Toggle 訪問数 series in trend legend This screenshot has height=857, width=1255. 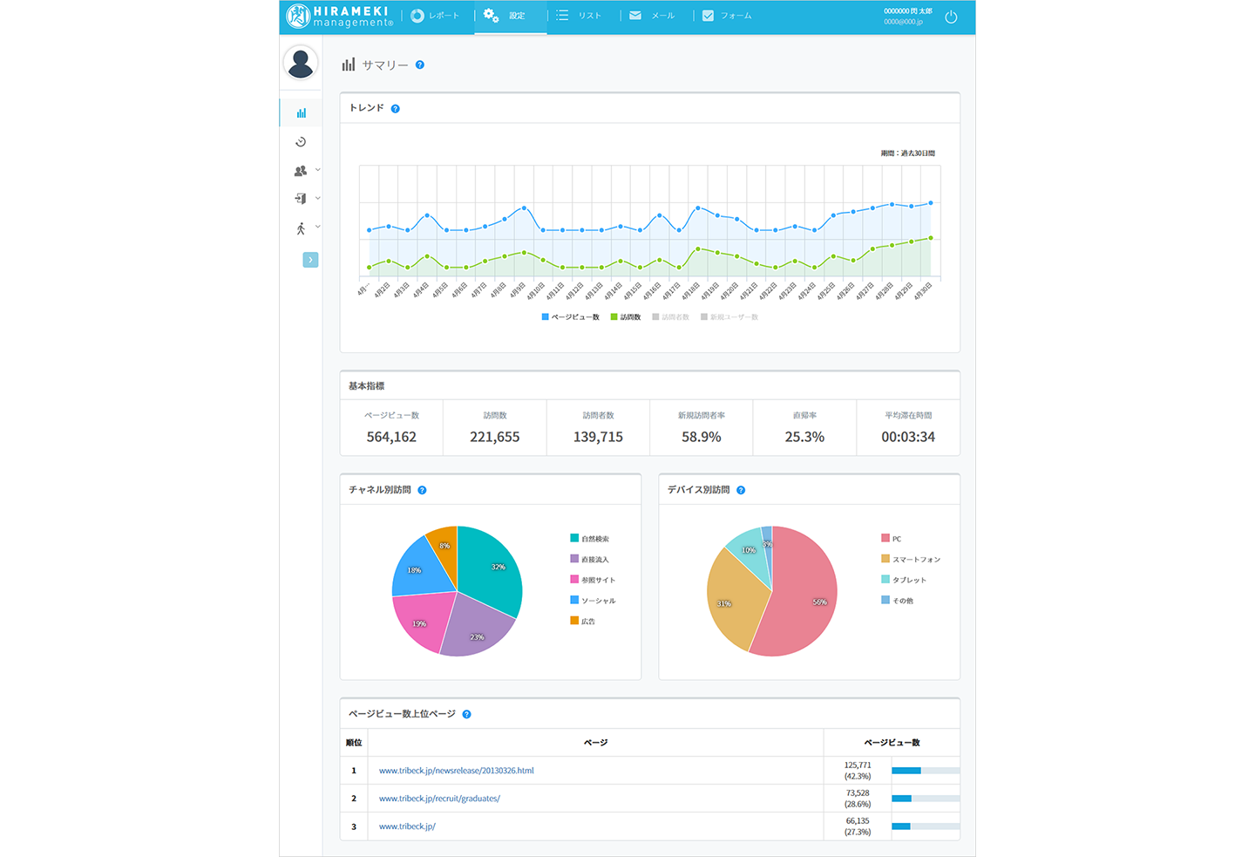click(x=626, y=317)
